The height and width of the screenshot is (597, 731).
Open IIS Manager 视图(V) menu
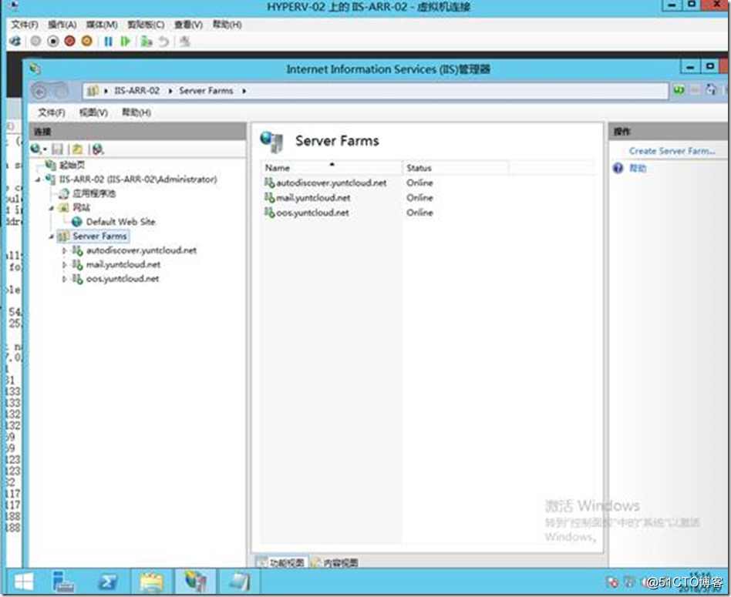point(93,112)
